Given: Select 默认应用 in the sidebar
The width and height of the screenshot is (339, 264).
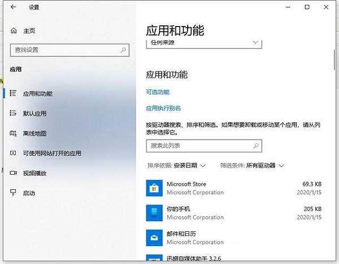Looking at the screenshot, I should click(x=34, y=114).
